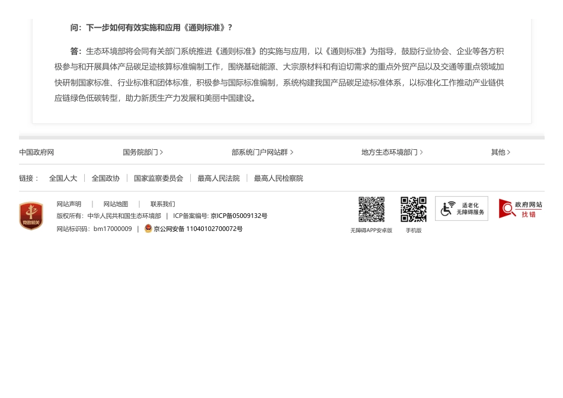Click the 无障碍APP安卓版 QR code
Image resolution: width=563 pixels, height=398 pixels.
(x=371, y=210)
